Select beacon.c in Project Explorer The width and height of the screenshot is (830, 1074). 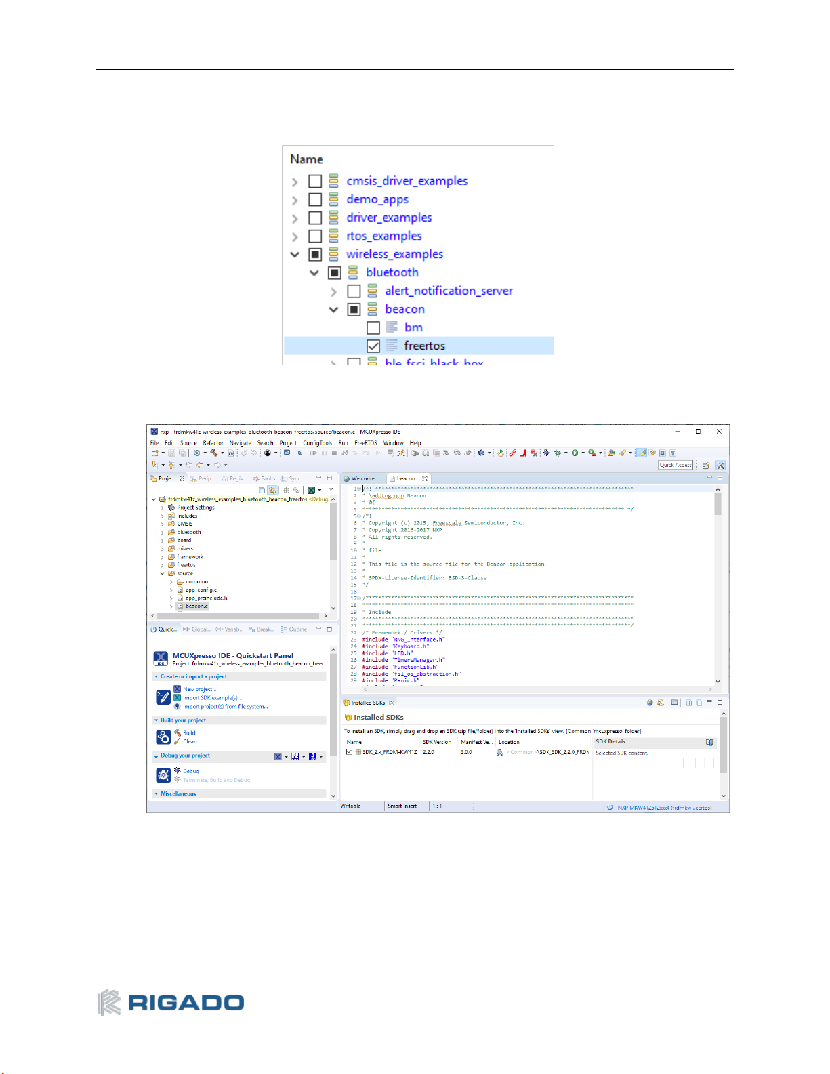click(196, 606)
